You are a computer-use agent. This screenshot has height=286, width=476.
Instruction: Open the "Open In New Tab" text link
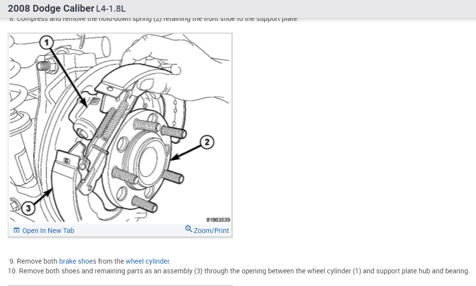(x=48, y=231)
